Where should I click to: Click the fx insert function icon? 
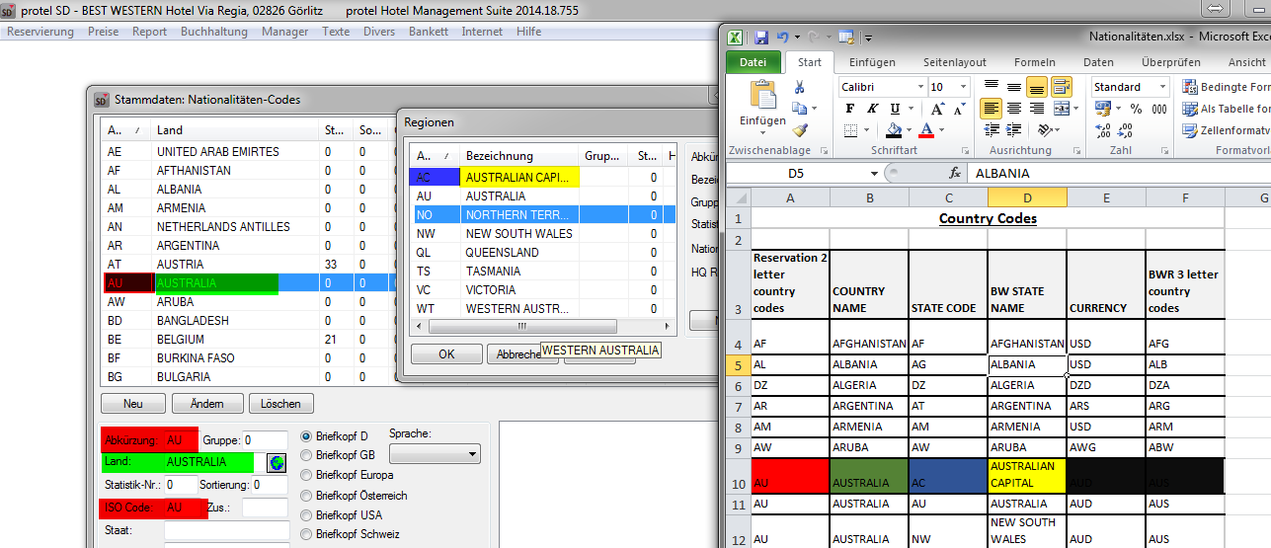(955, 173)
